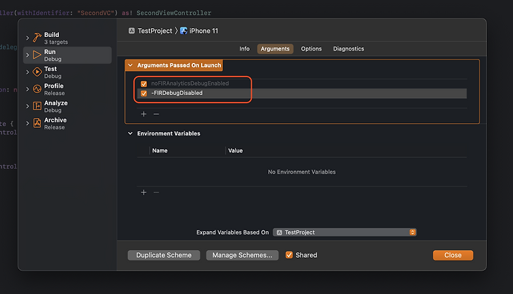This screenshot has width=513, height=294.
Task: Expand the Archive action chevron
Action: click(27, 123)
